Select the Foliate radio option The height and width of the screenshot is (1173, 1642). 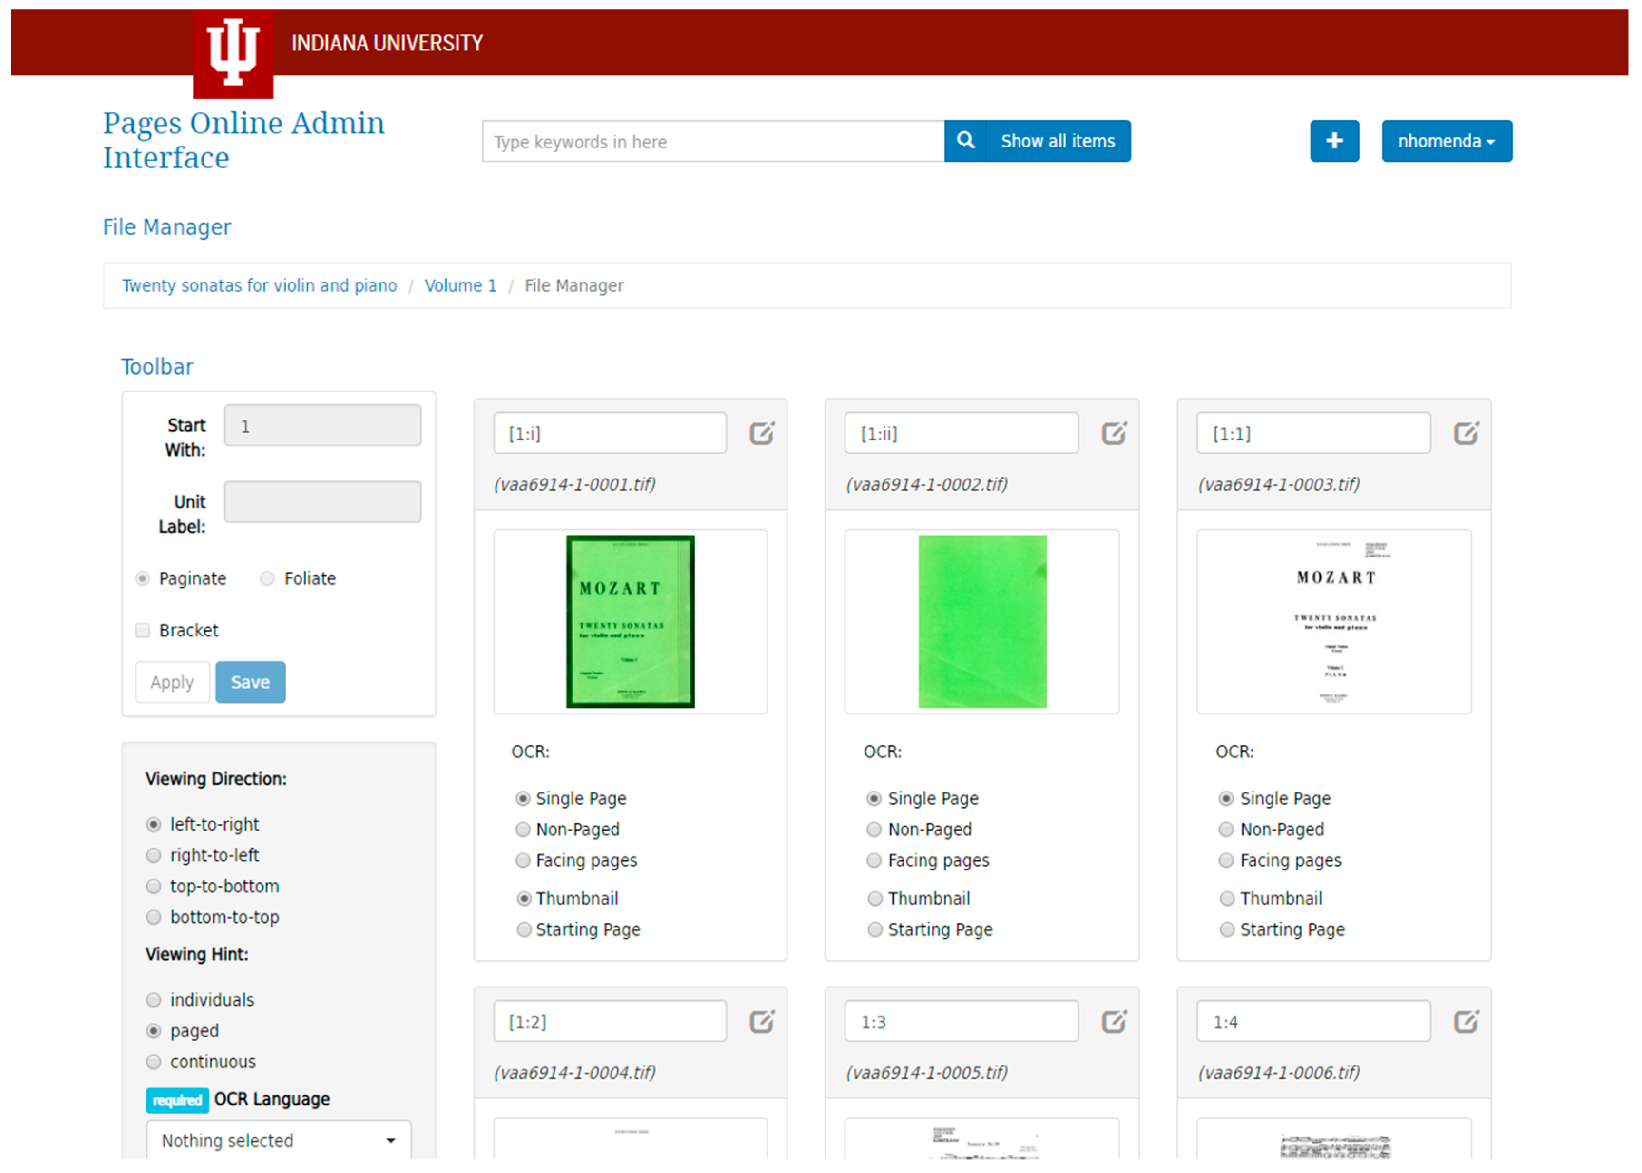pyautogui.click(x=267, y=578)
